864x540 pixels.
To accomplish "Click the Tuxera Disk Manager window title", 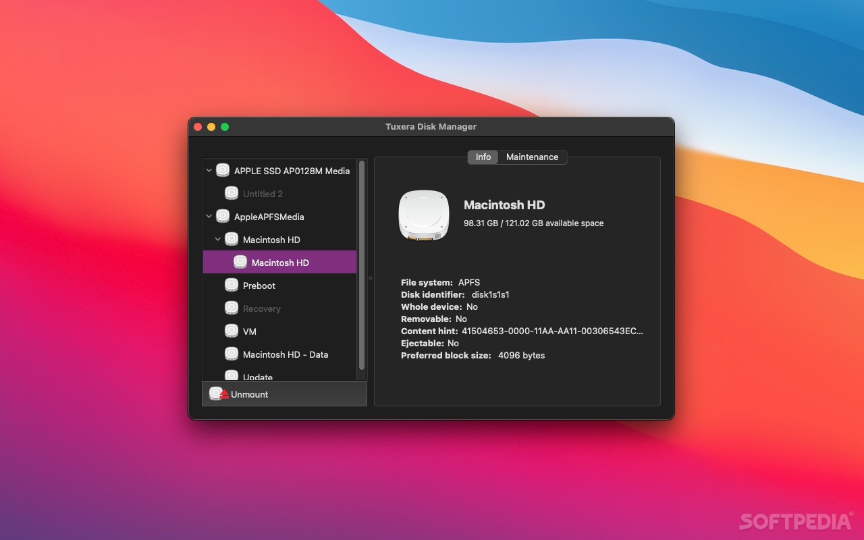I will pos(431,126).
